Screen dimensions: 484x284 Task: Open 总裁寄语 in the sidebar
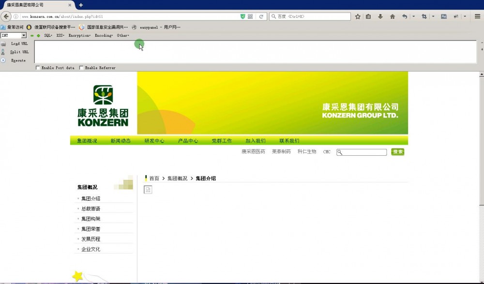[91, 209]
